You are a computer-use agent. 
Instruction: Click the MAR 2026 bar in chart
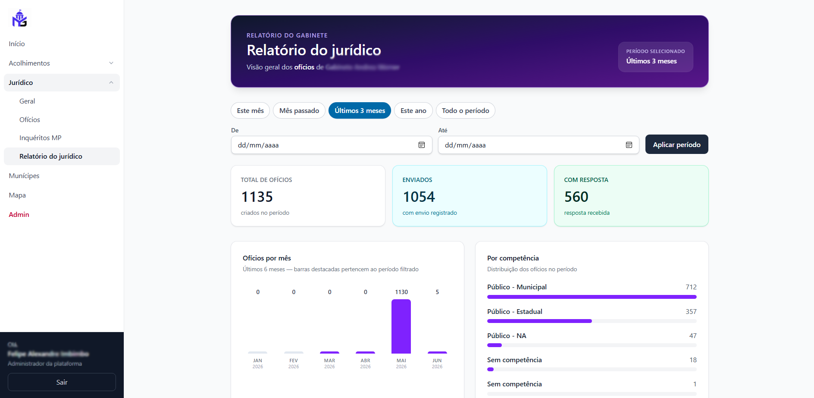pyautogui.click(x=329, y=352)
